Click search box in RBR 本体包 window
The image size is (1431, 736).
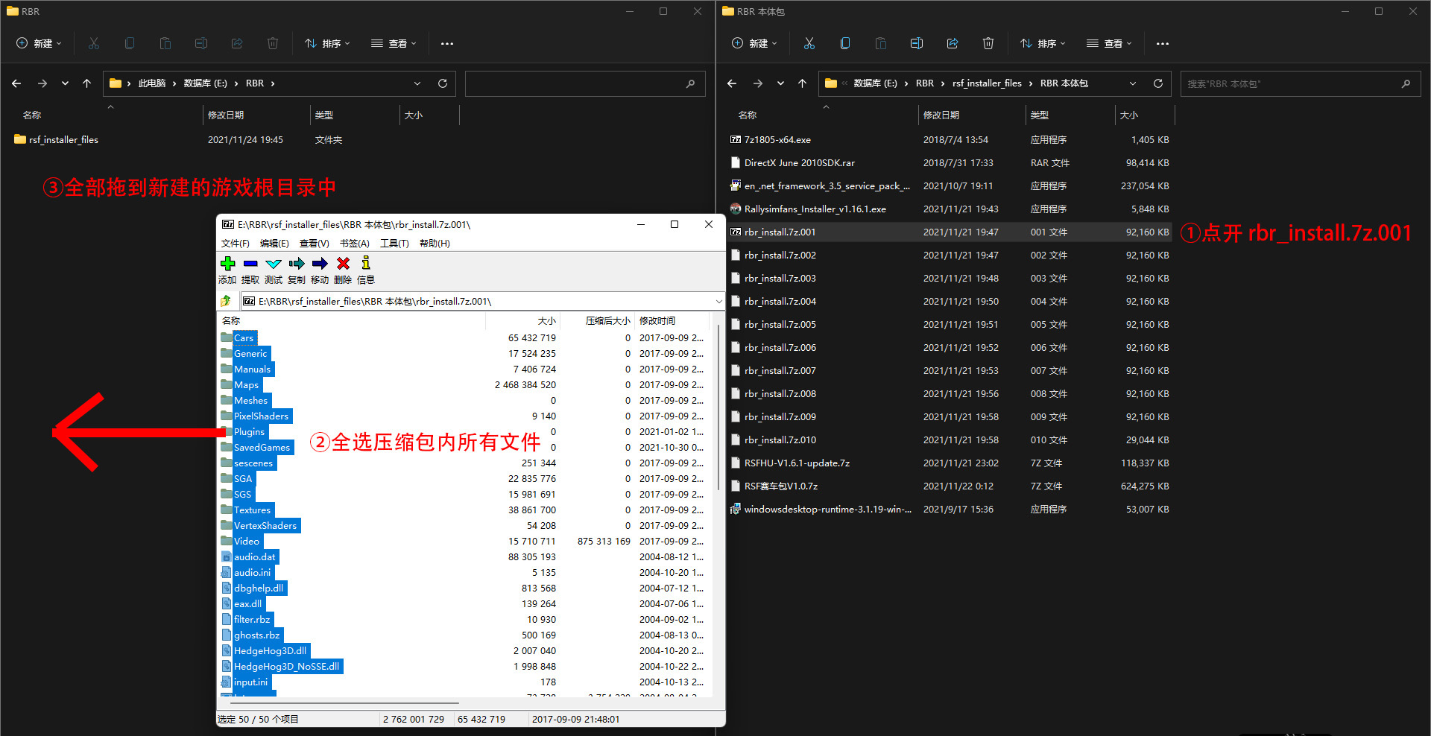[x=1299, y=83]
